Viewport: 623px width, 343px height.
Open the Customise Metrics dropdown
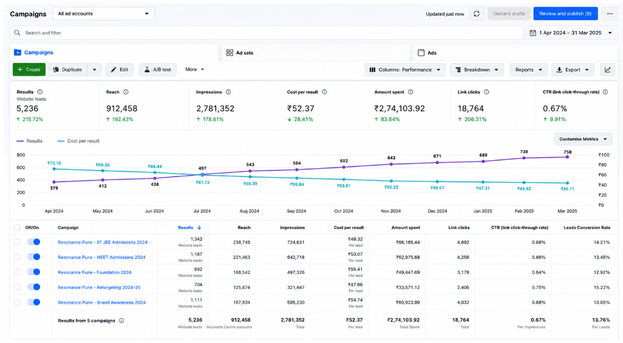click(583, 139)
